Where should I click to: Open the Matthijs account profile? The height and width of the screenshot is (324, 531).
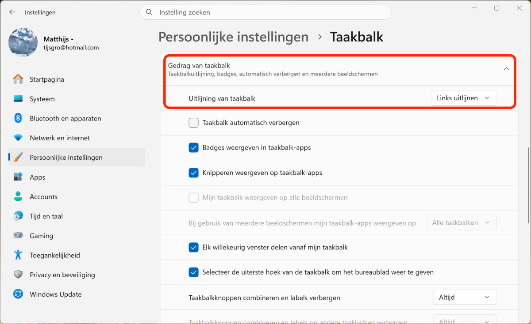coord(53,43)
